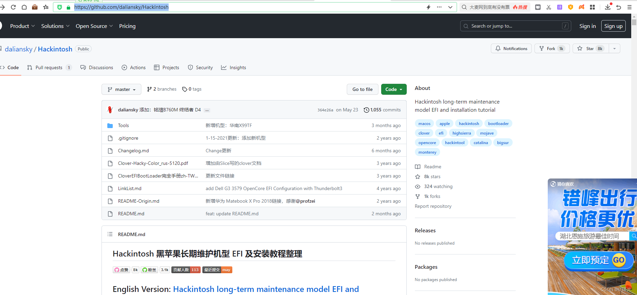Expand the Product menu
The image size is (637, 295).
tap(22, 26)
